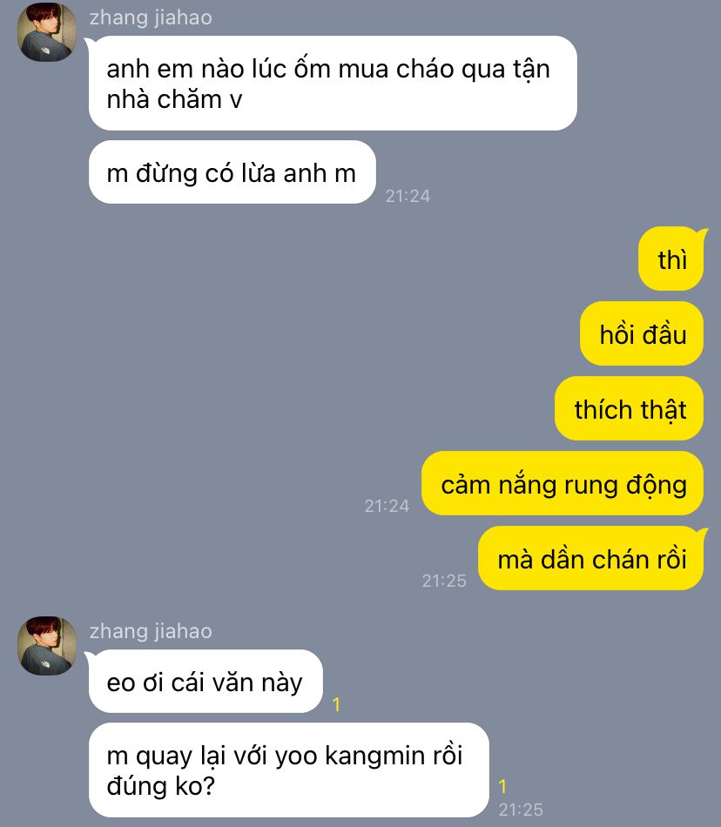The width and height of the screenshot is (721, 827).
Task: Click the 21:25 timestamp beside 'mà dần chán rồi'
Action: [x=444, y=581]
